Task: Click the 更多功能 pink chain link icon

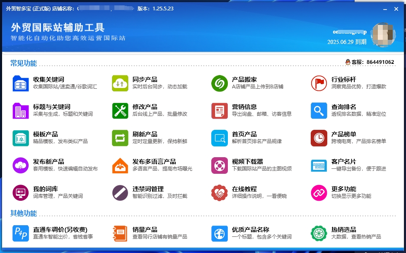Action: [x=319, y=193]
